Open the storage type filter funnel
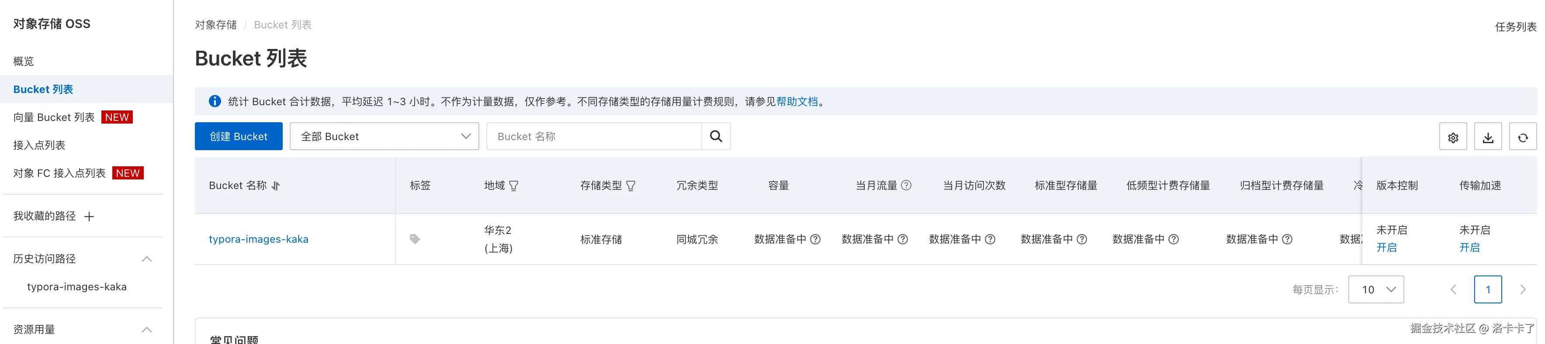This screenshot has width=1545, height=344. [x=630, y=186]
